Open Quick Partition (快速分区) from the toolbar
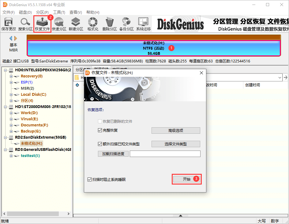 [x=59, y=24]
